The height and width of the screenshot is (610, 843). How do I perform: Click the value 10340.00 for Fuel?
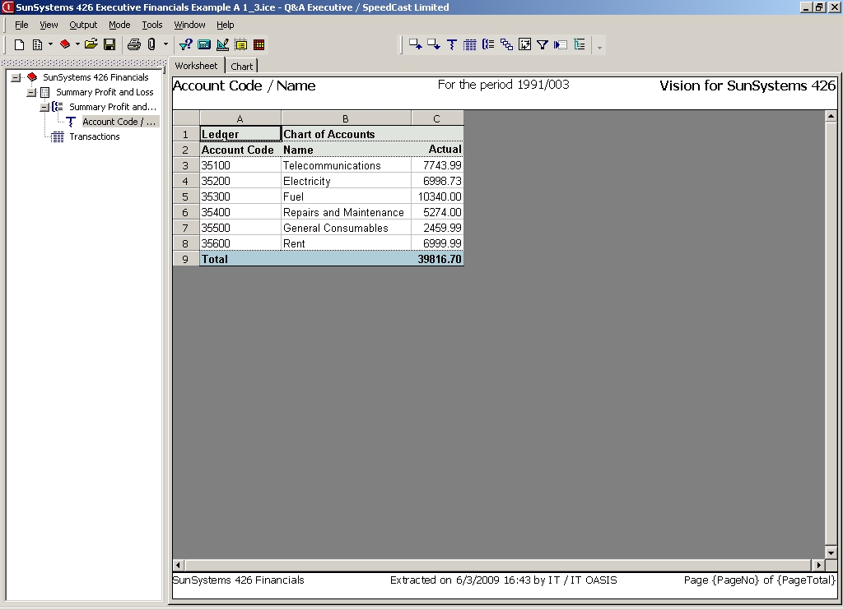pyautogui.click(x=437, y=196)
